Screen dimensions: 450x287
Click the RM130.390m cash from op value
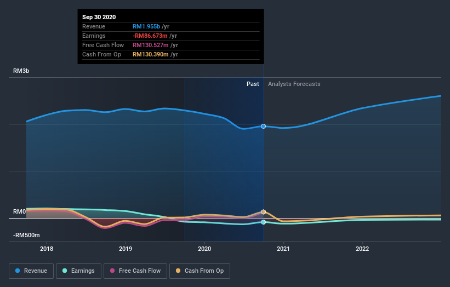tap(151, 54)
